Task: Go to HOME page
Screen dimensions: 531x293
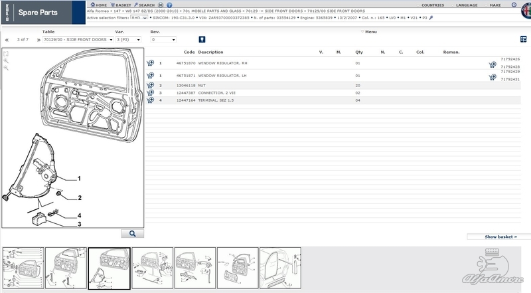Action: coord(98,5)
